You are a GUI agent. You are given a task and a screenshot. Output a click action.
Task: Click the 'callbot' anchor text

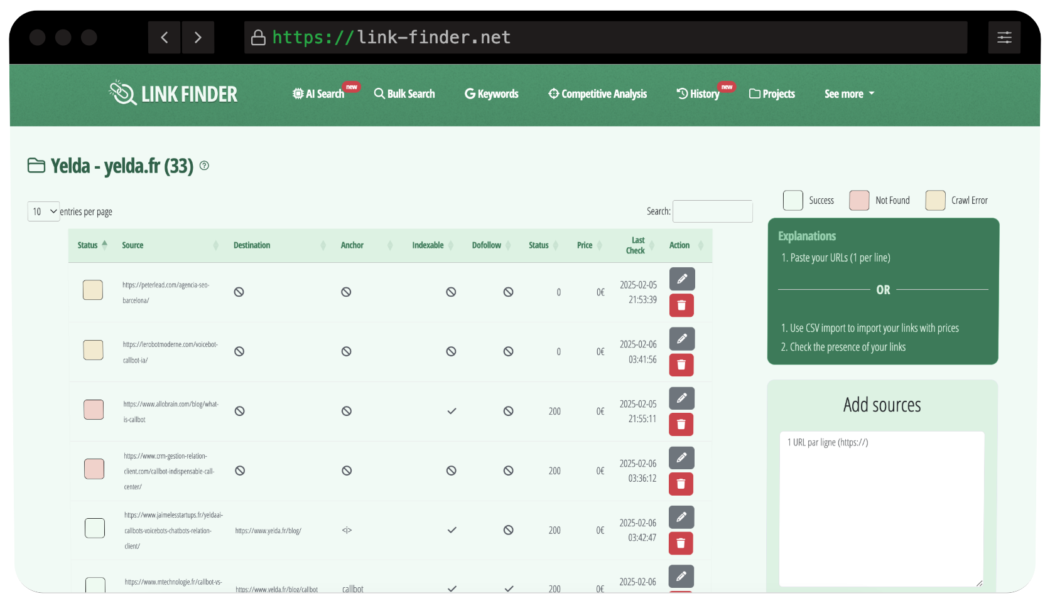click(x=353, y=589)
